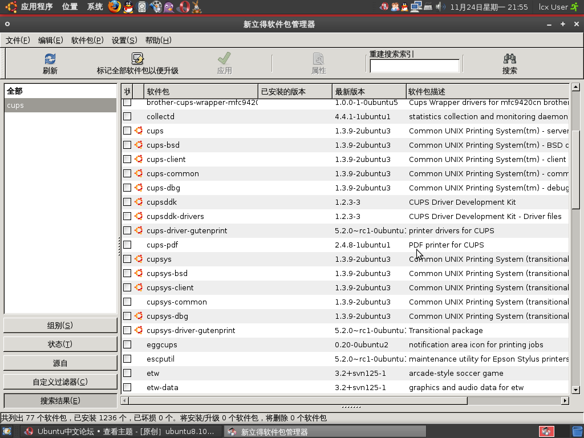Viewport: 584px width, 438px height.
Task: Mark the cups package checkbox
Action: pyautogui.click(x=127, y=131)
